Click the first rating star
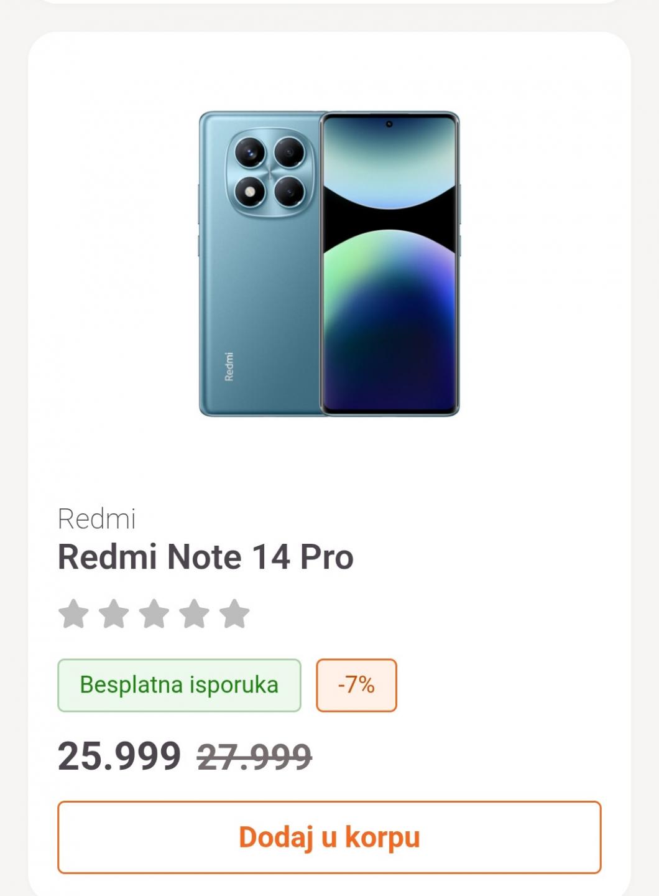 click(x=73, y=614)
